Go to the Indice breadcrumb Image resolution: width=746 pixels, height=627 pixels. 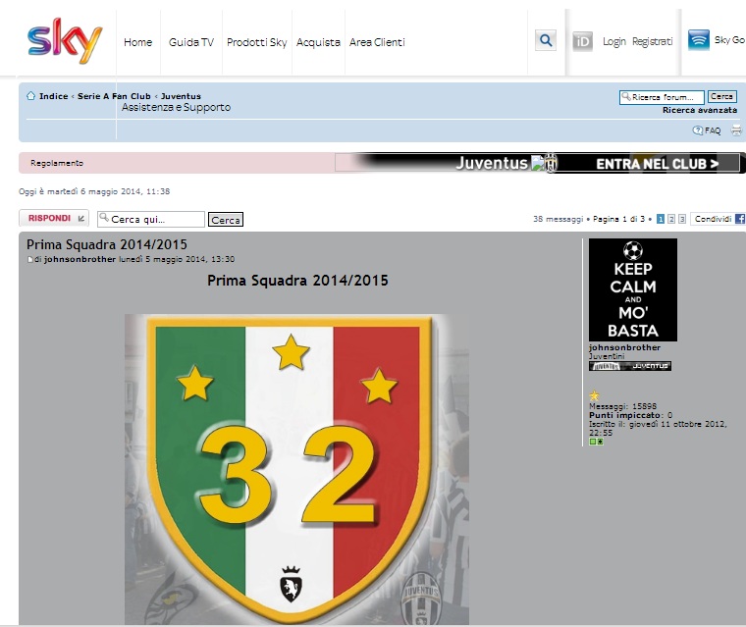pos(54,96)
